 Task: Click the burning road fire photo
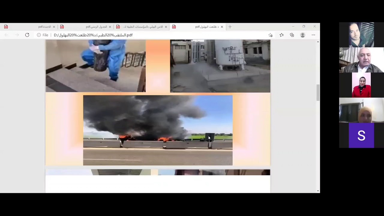click(158, 130)
